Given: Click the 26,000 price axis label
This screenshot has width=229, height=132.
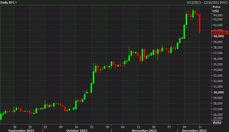Looking at the screenshot, I should coord(218,115).
